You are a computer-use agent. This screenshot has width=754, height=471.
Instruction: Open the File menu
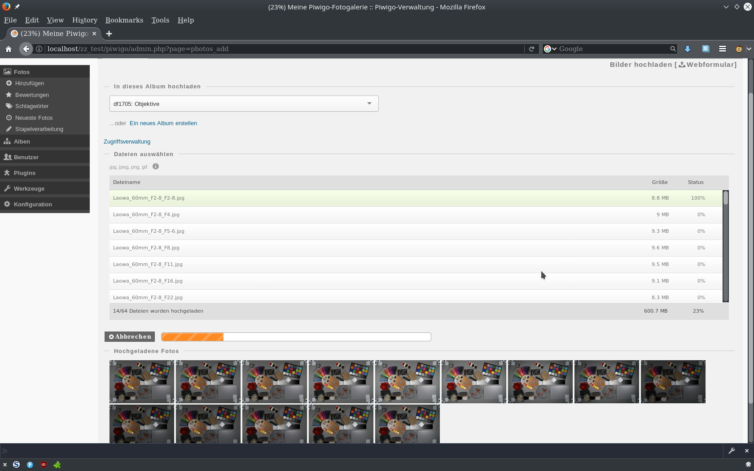[x=10, y=20]
